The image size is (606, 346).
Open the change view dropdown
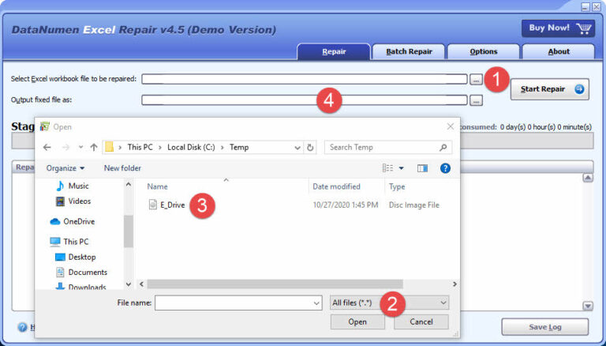(401, 167)
